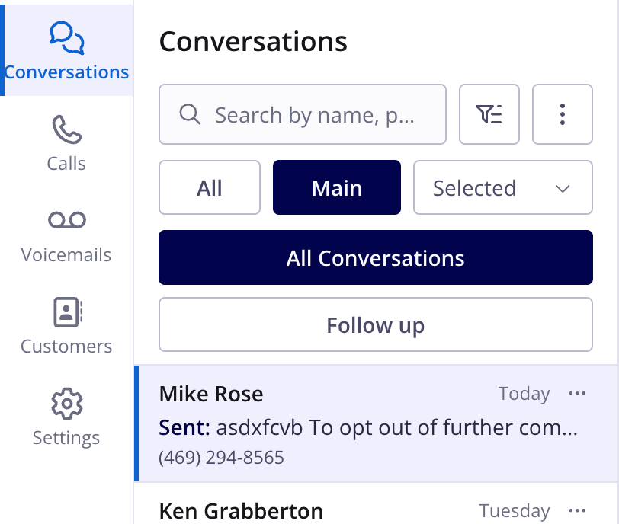
Task: Open the Voicemails section
Action: (66, 238)
